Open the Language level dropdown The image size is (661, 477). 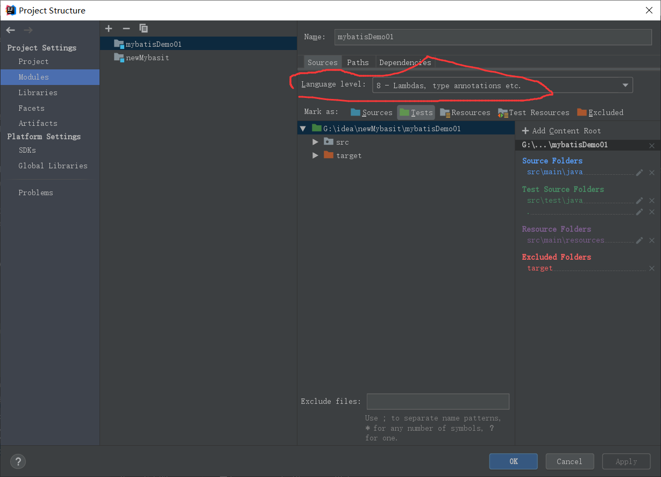(502, 85)
